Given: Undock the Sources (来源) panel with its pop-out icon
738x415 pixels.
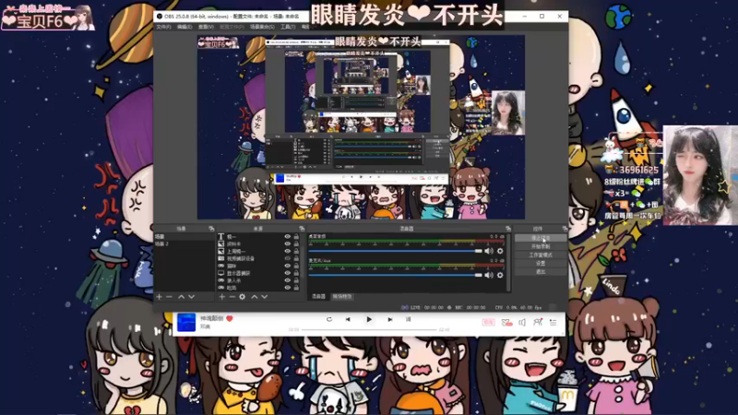Looking at the screenshot, I should tap(302, 229).
